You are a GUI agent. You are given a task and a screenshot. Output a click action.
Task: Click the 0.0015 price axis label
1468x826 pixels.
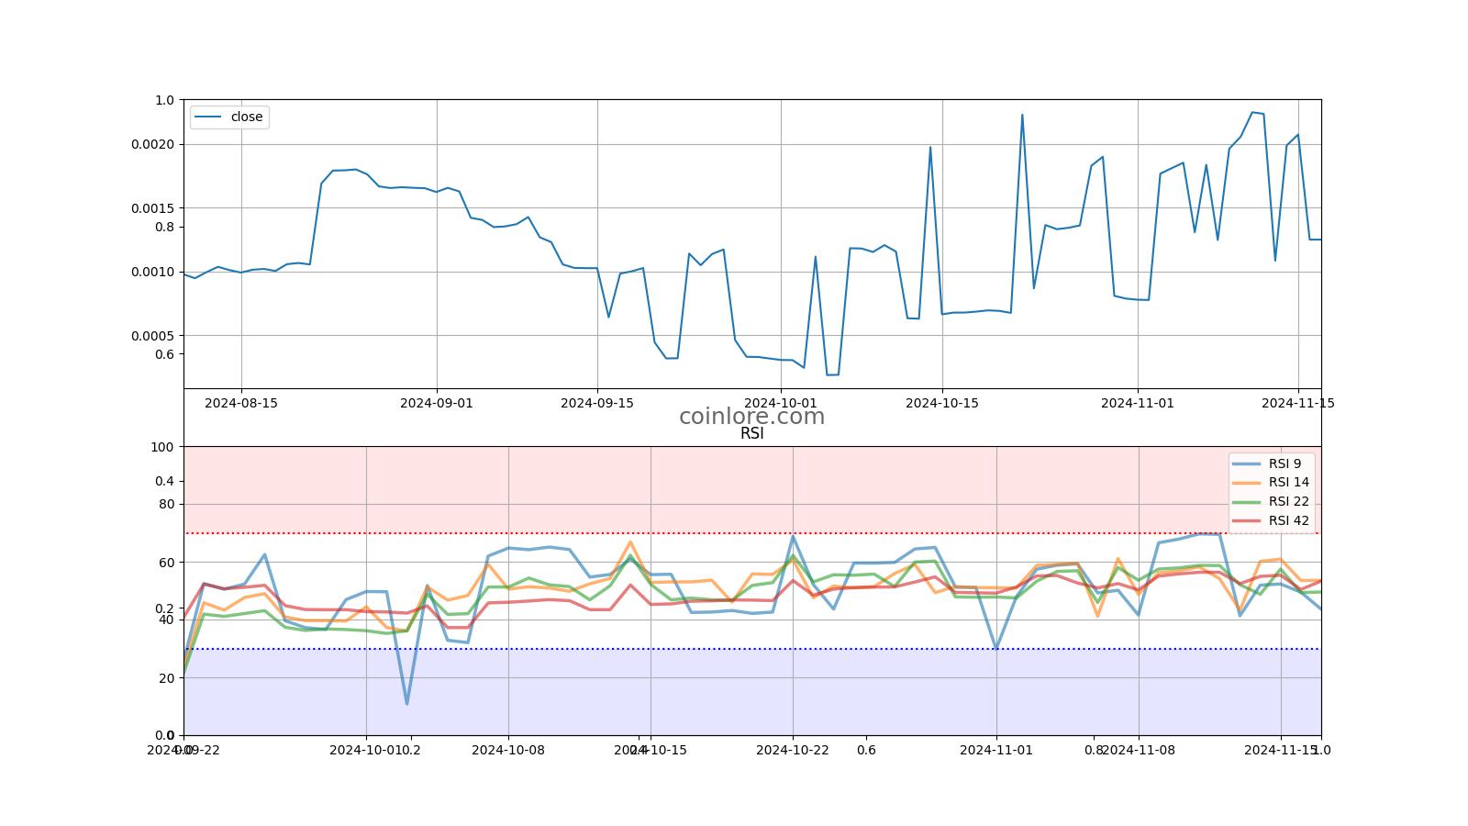152,208
